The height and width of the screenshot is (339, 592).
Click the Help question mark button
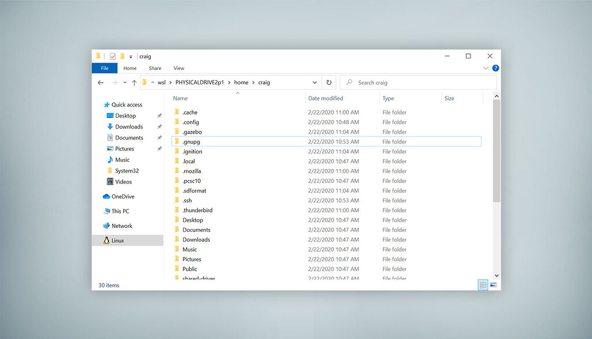495,68
